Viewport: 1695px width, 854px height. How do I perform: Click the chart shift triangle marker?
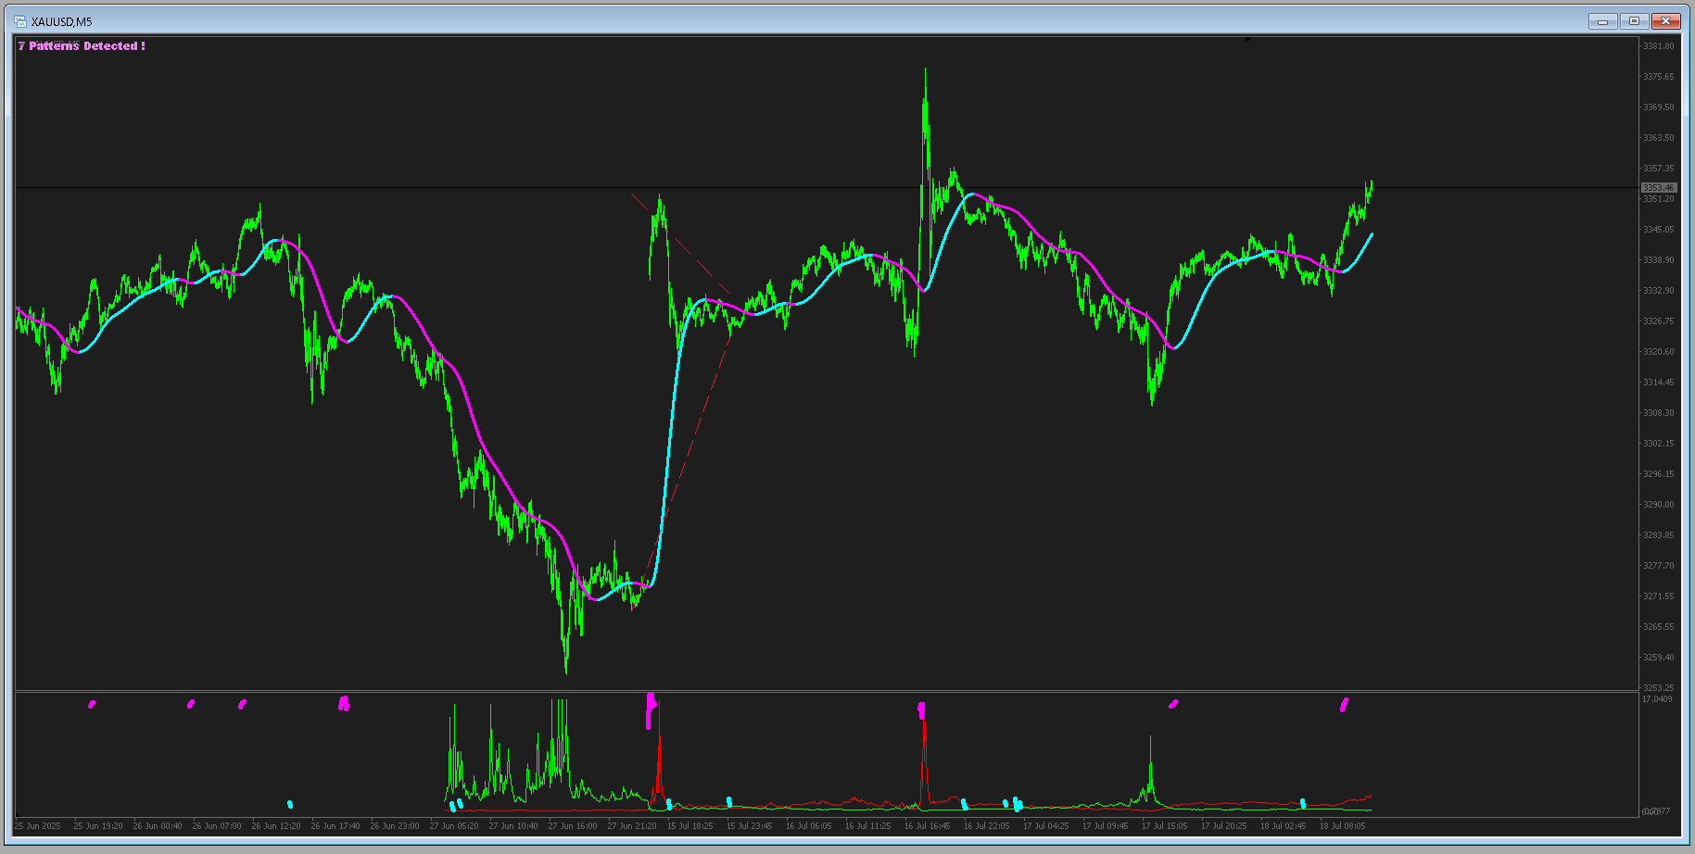pyautogui.click(x=1247, y=40)
